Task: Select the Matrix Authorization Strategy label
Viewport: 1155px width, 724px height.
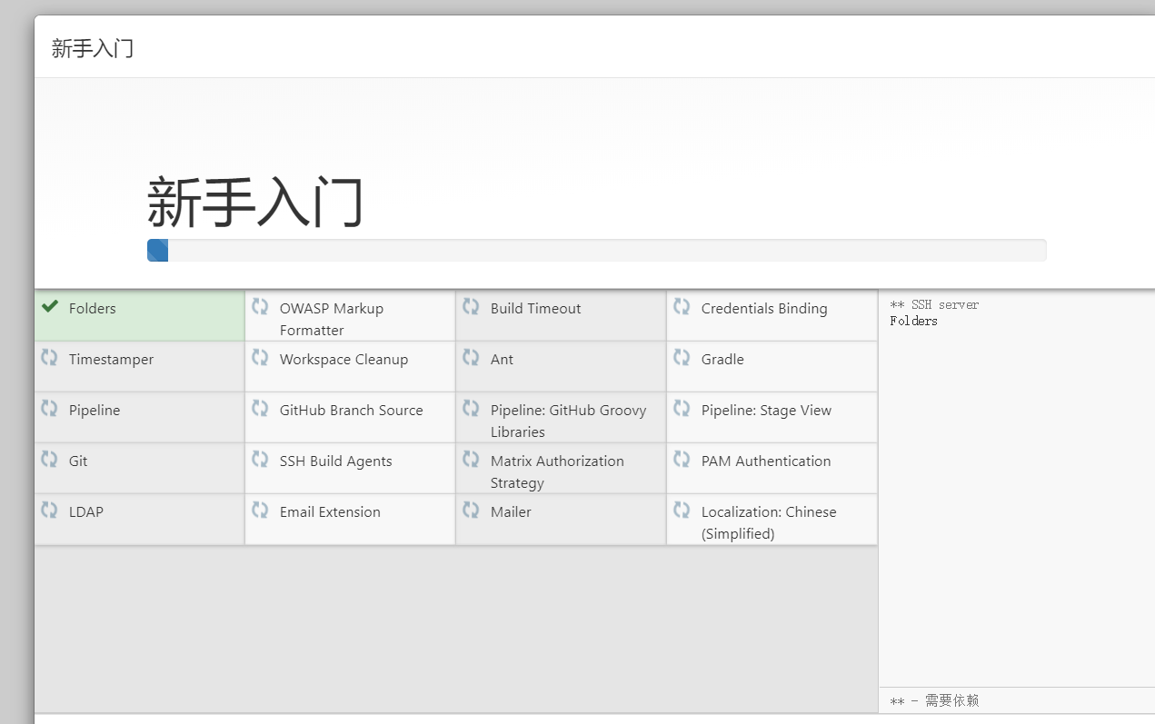Action: pos(557,471)
